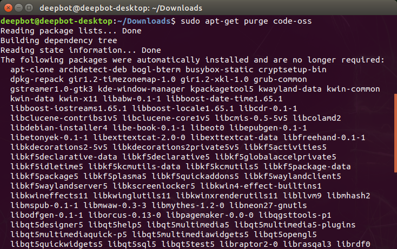Click the package name libpagemaker-0.0-0

click(x=210, y=215)
